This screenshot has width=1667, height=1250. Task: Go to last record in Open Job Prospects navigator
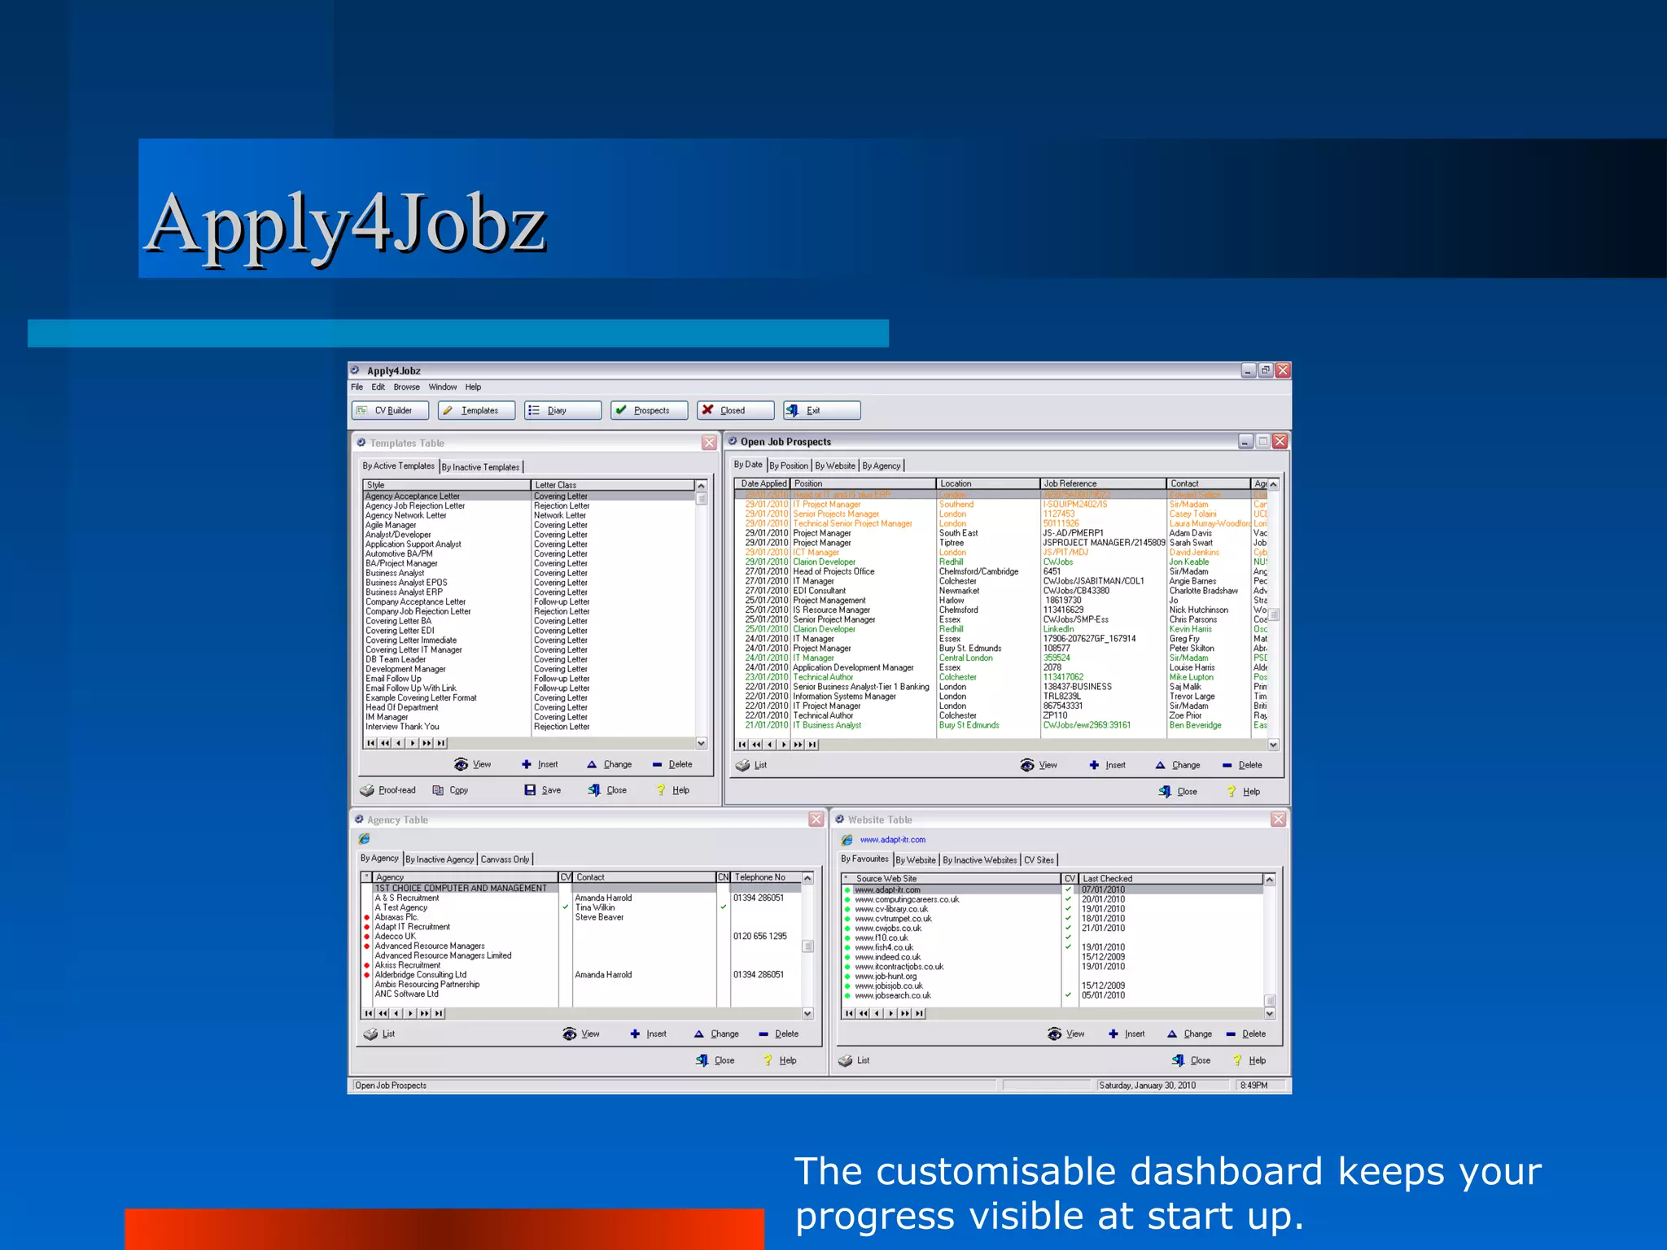click(812, 745)
